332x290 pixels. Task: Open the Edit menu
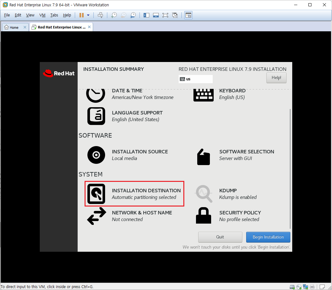point(18,15)
